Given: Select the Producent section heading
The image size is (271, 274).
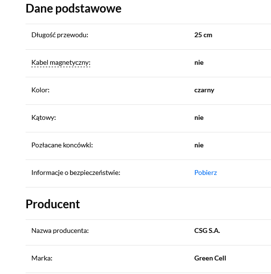Looking at the screenshot, I should (53, 204).
